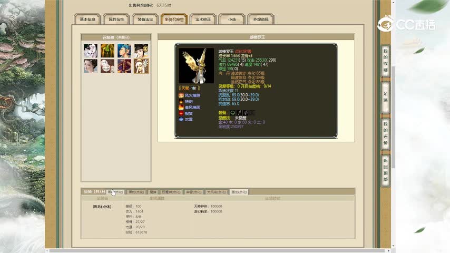Click the 经验: 612678 value
The image size is (450, 253).
tap(136, 232)
